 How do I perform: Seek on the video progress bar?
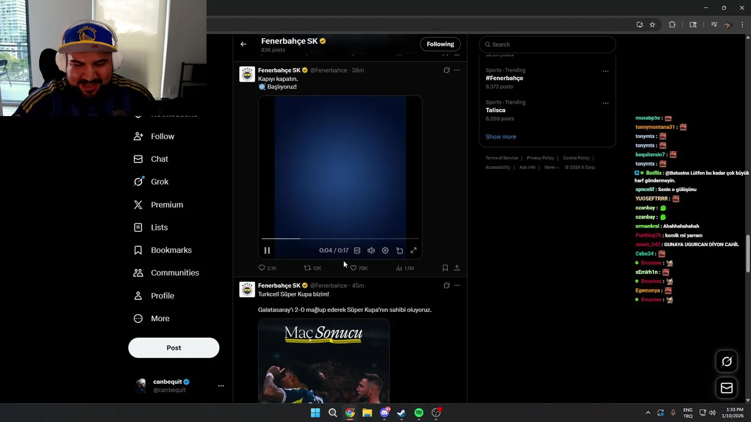click(340, 239)
